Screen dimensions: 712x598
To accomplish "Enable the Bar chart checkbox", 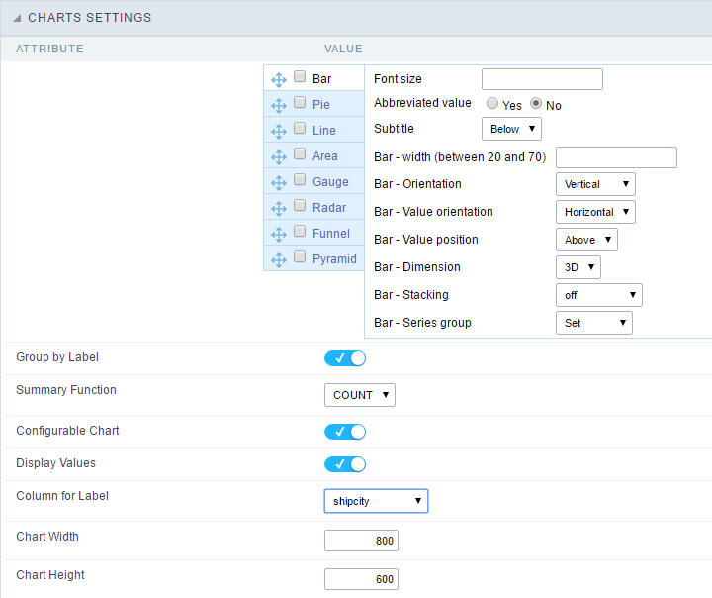I will click(x=300, y=77).
